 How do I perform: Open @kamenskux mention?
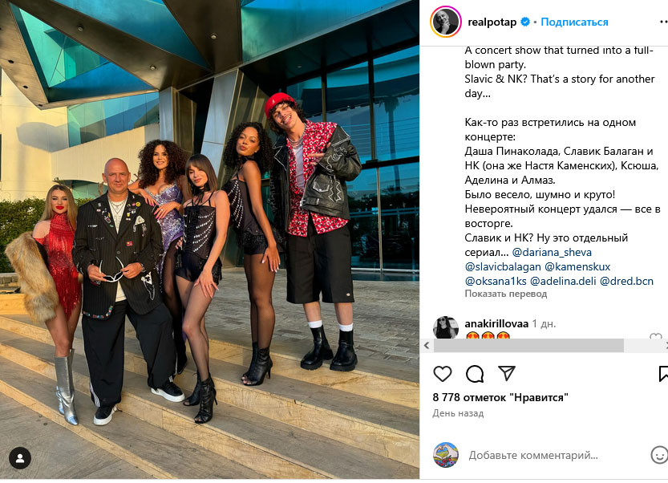(577, 267)
